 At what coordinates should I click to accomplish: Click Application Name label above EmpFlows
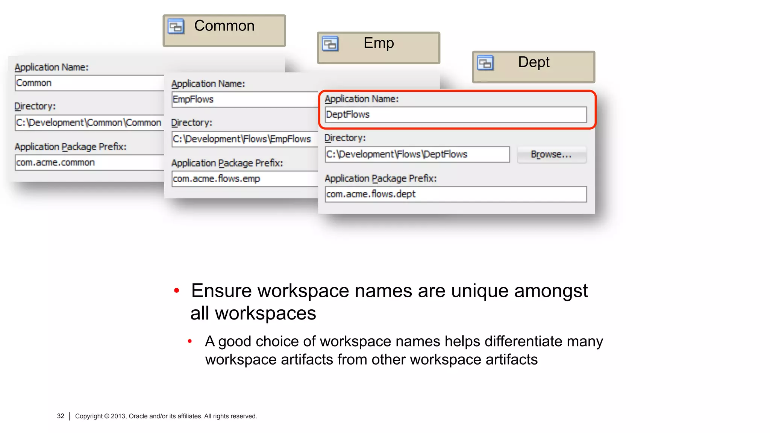coord(208,84)
